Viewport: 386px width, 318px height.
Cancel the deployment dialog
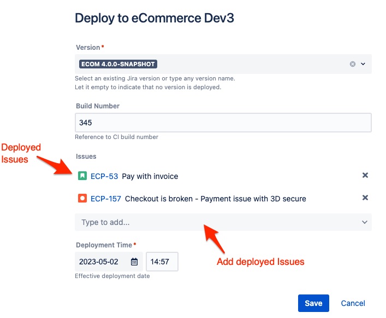353,303
